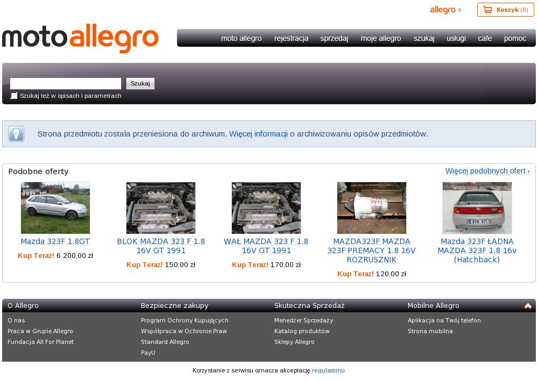Click the footer home arrow icon

click(x=528, y=306)
